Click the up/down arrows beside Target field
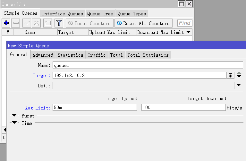Viewport: 246px width, 161px height. (x=239, y=75)
